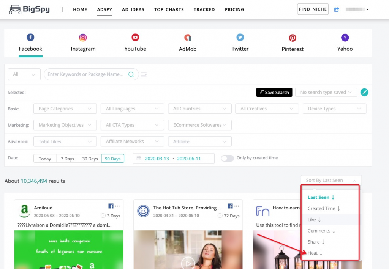Select the Twitter platform icon
The height and width of the screenshot is (269, 389).
[x=240, y=38]
